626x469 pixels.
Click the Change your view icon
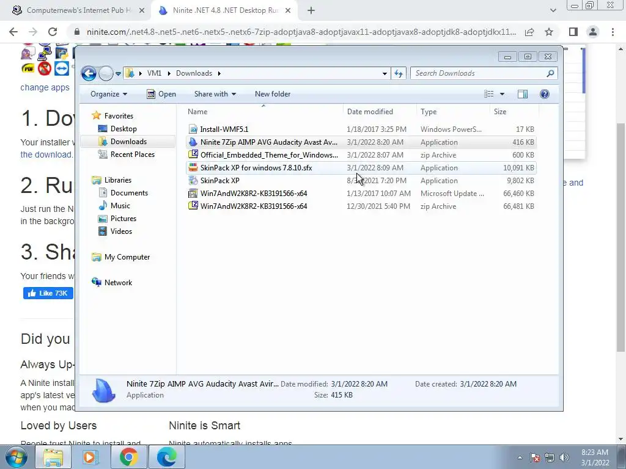(489, 94)
